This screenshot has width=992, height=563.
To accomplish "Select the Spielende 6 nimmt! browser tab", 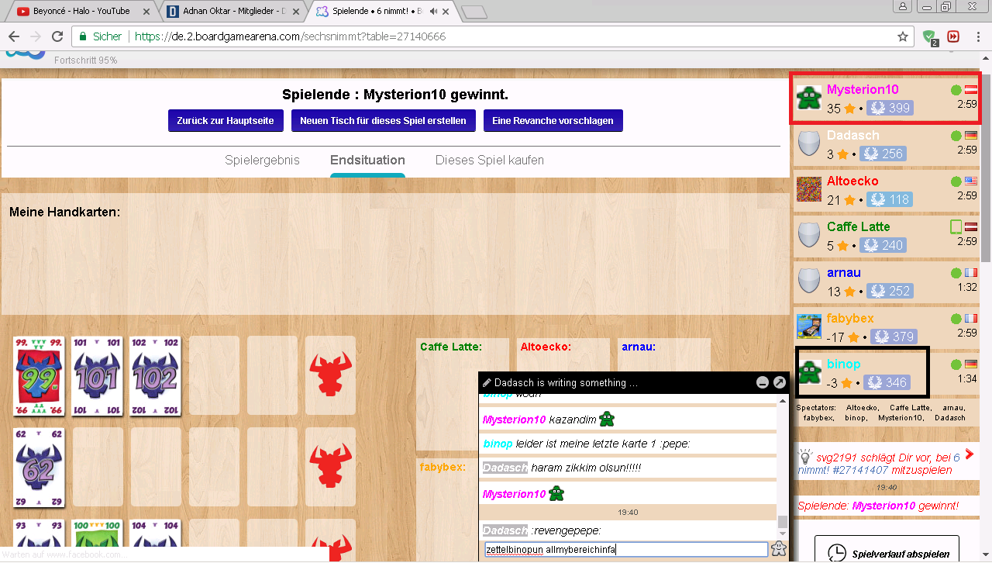I will [384, 11].
